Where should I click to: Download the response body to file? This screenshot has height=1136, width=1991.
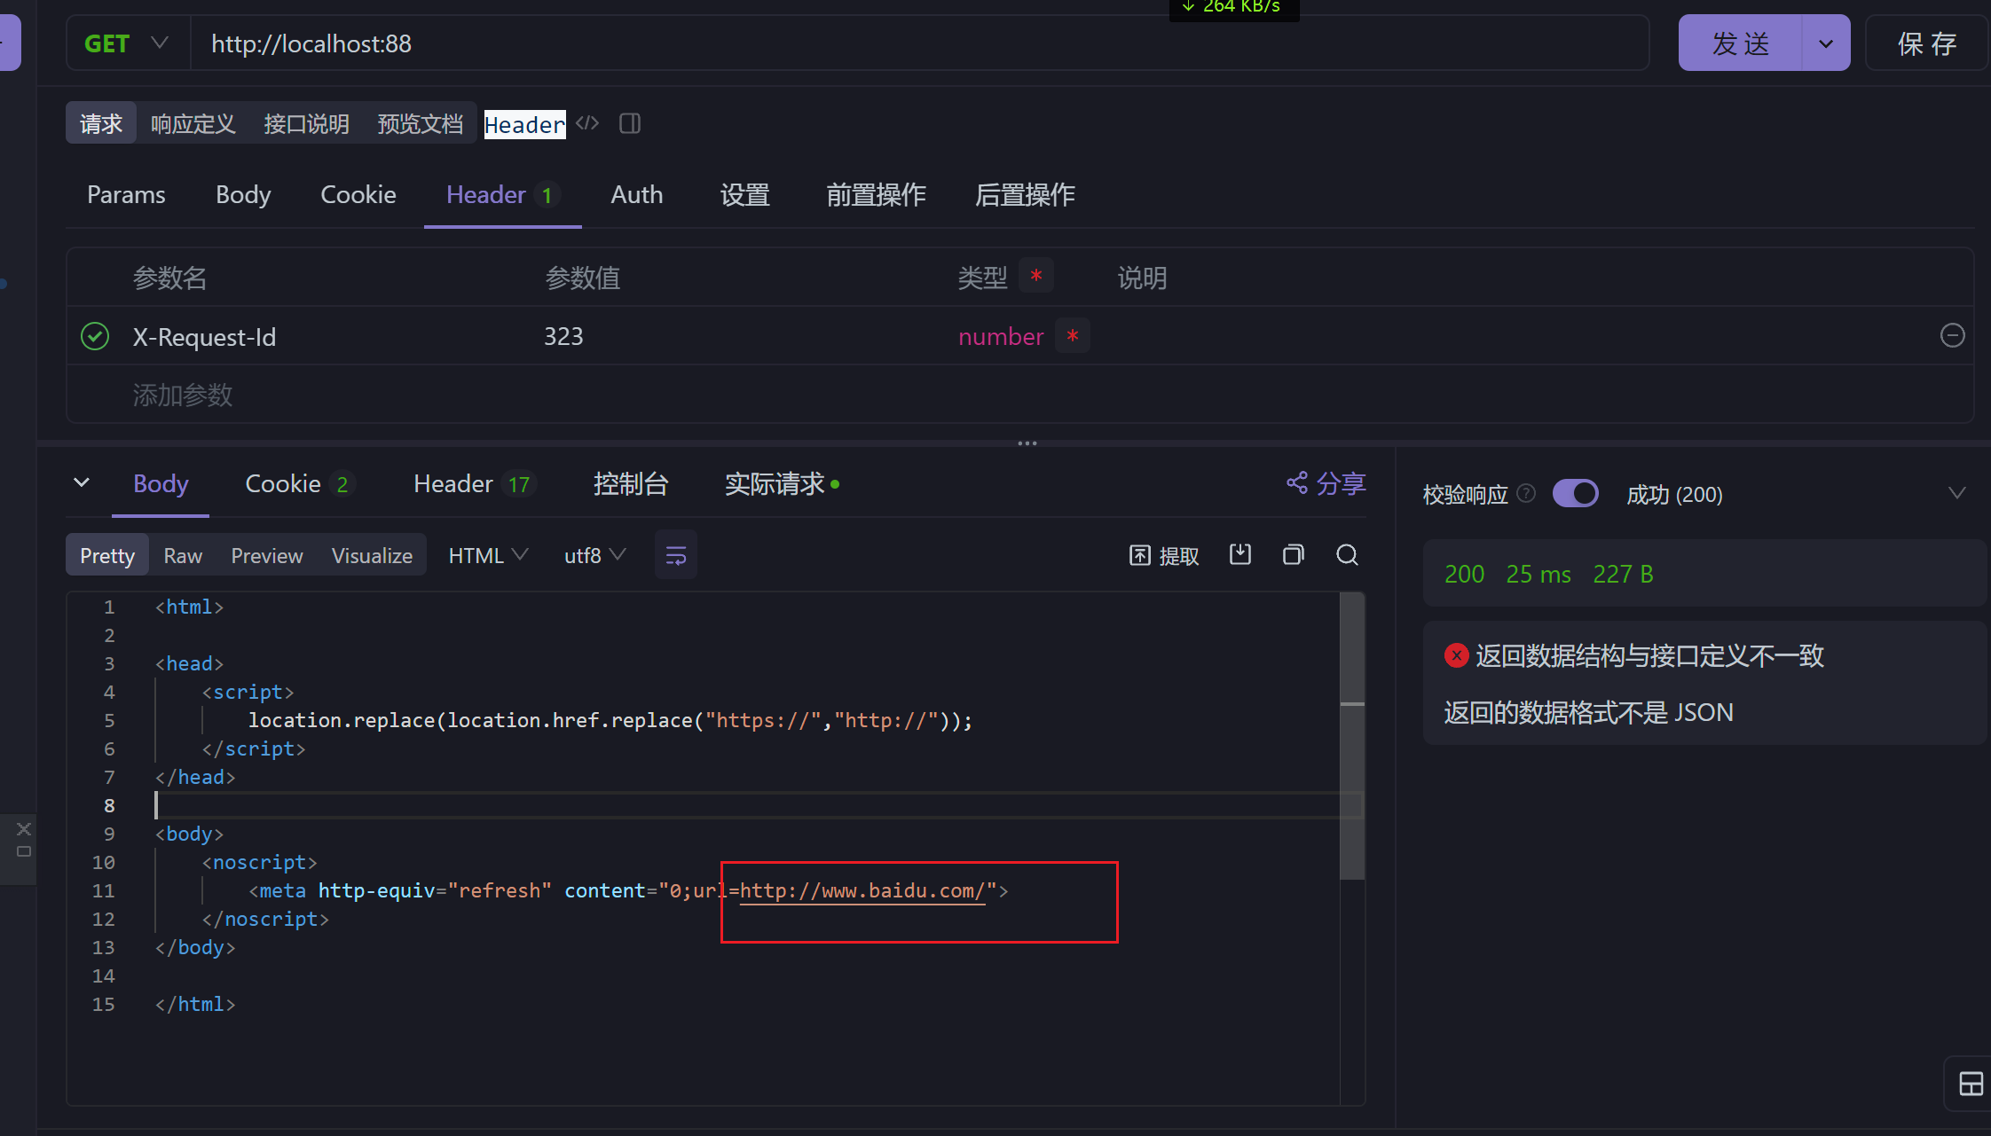coord(1240,555)
